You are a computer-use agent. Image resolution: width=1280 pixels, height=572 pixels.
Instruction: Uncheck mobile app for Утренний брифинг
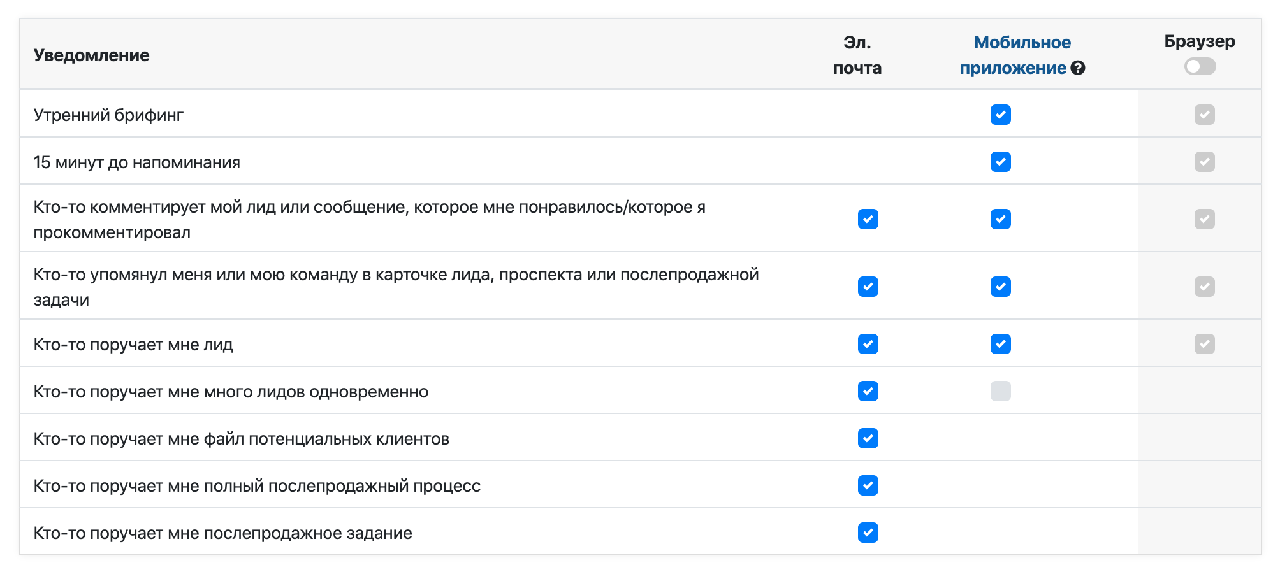click(1000, 115)
